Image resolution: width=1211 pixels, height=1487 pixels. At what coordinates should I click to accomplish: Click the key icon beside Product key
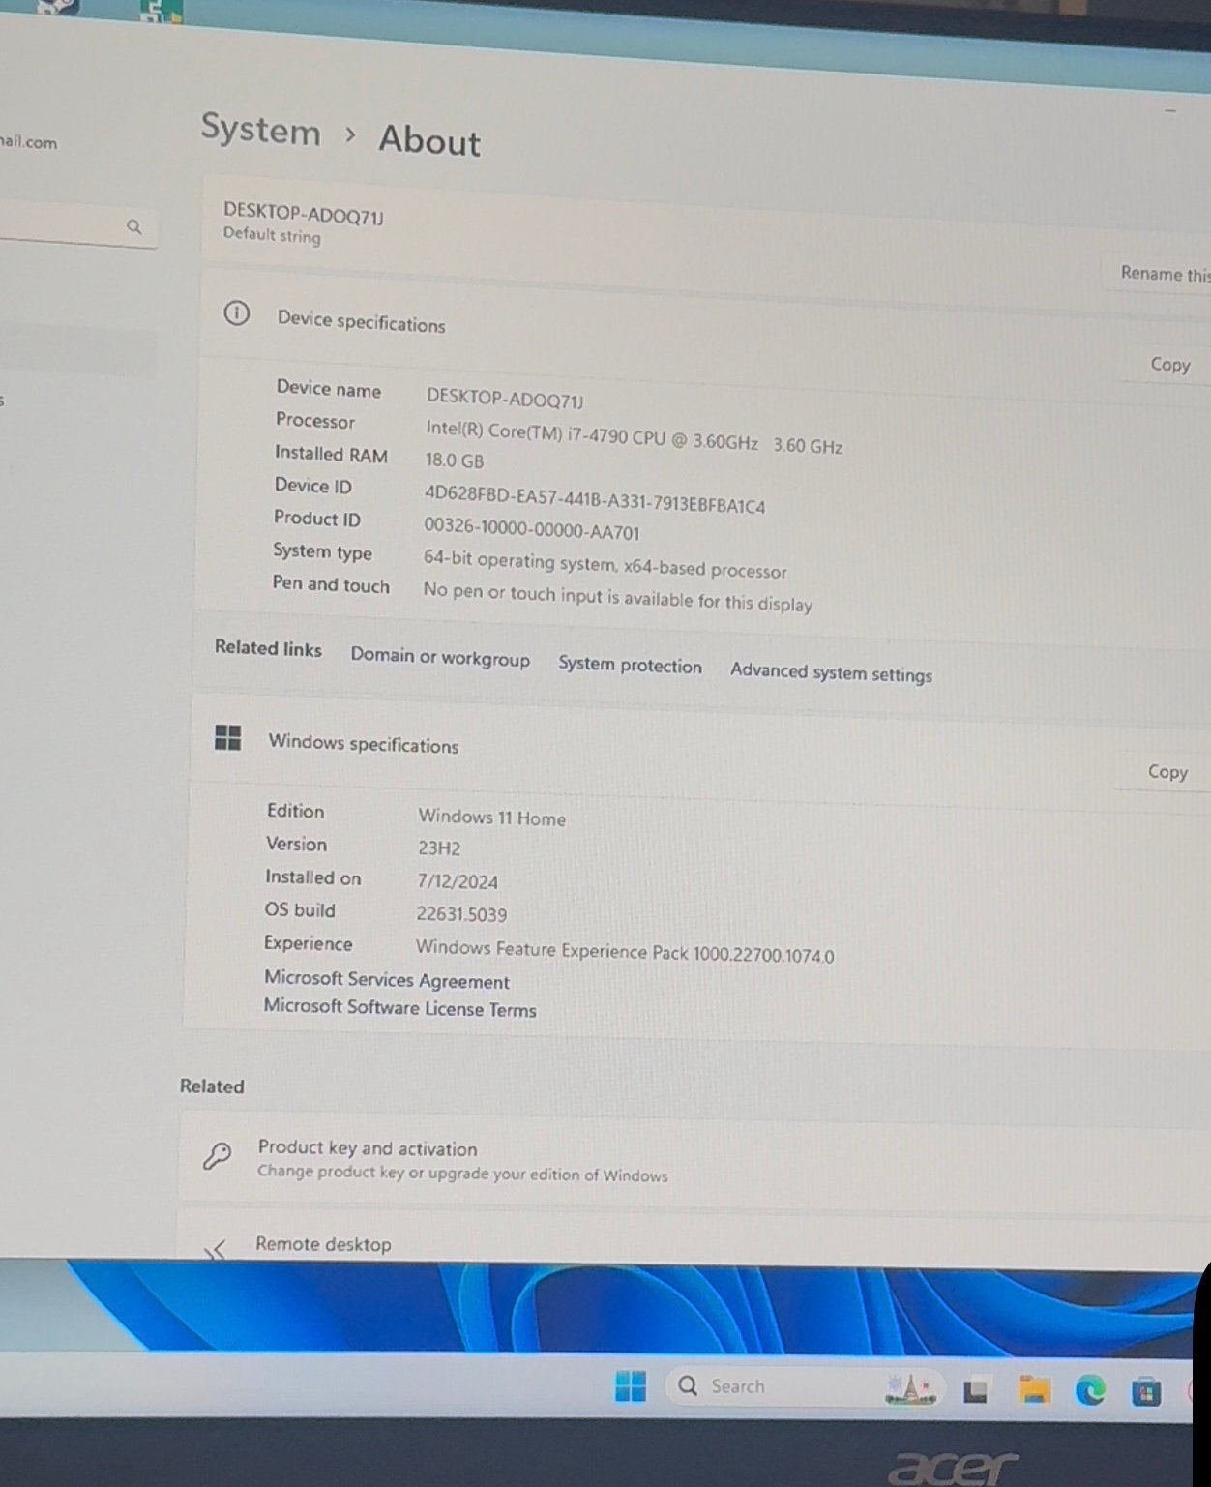217,1155
